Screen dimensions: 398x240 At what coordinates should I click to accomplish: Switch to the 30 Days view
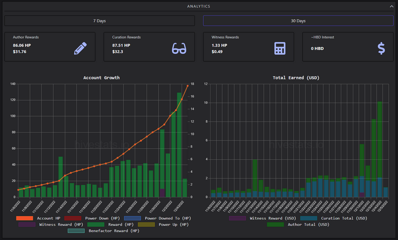(298, 21)
